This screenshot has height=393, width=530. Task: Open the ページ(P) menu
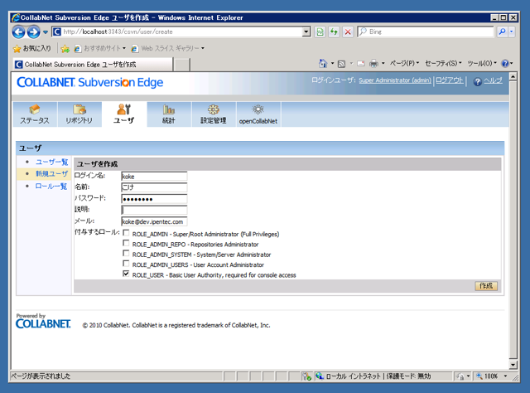point(404,63)
